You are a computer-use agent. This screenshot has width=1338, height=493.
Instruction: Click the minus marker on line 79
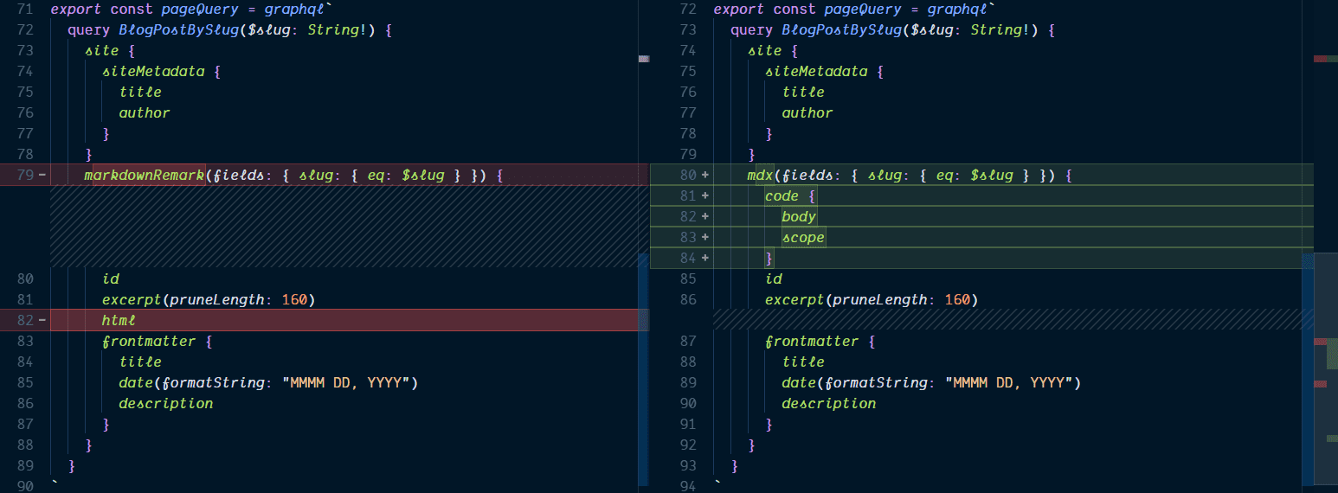42,176
